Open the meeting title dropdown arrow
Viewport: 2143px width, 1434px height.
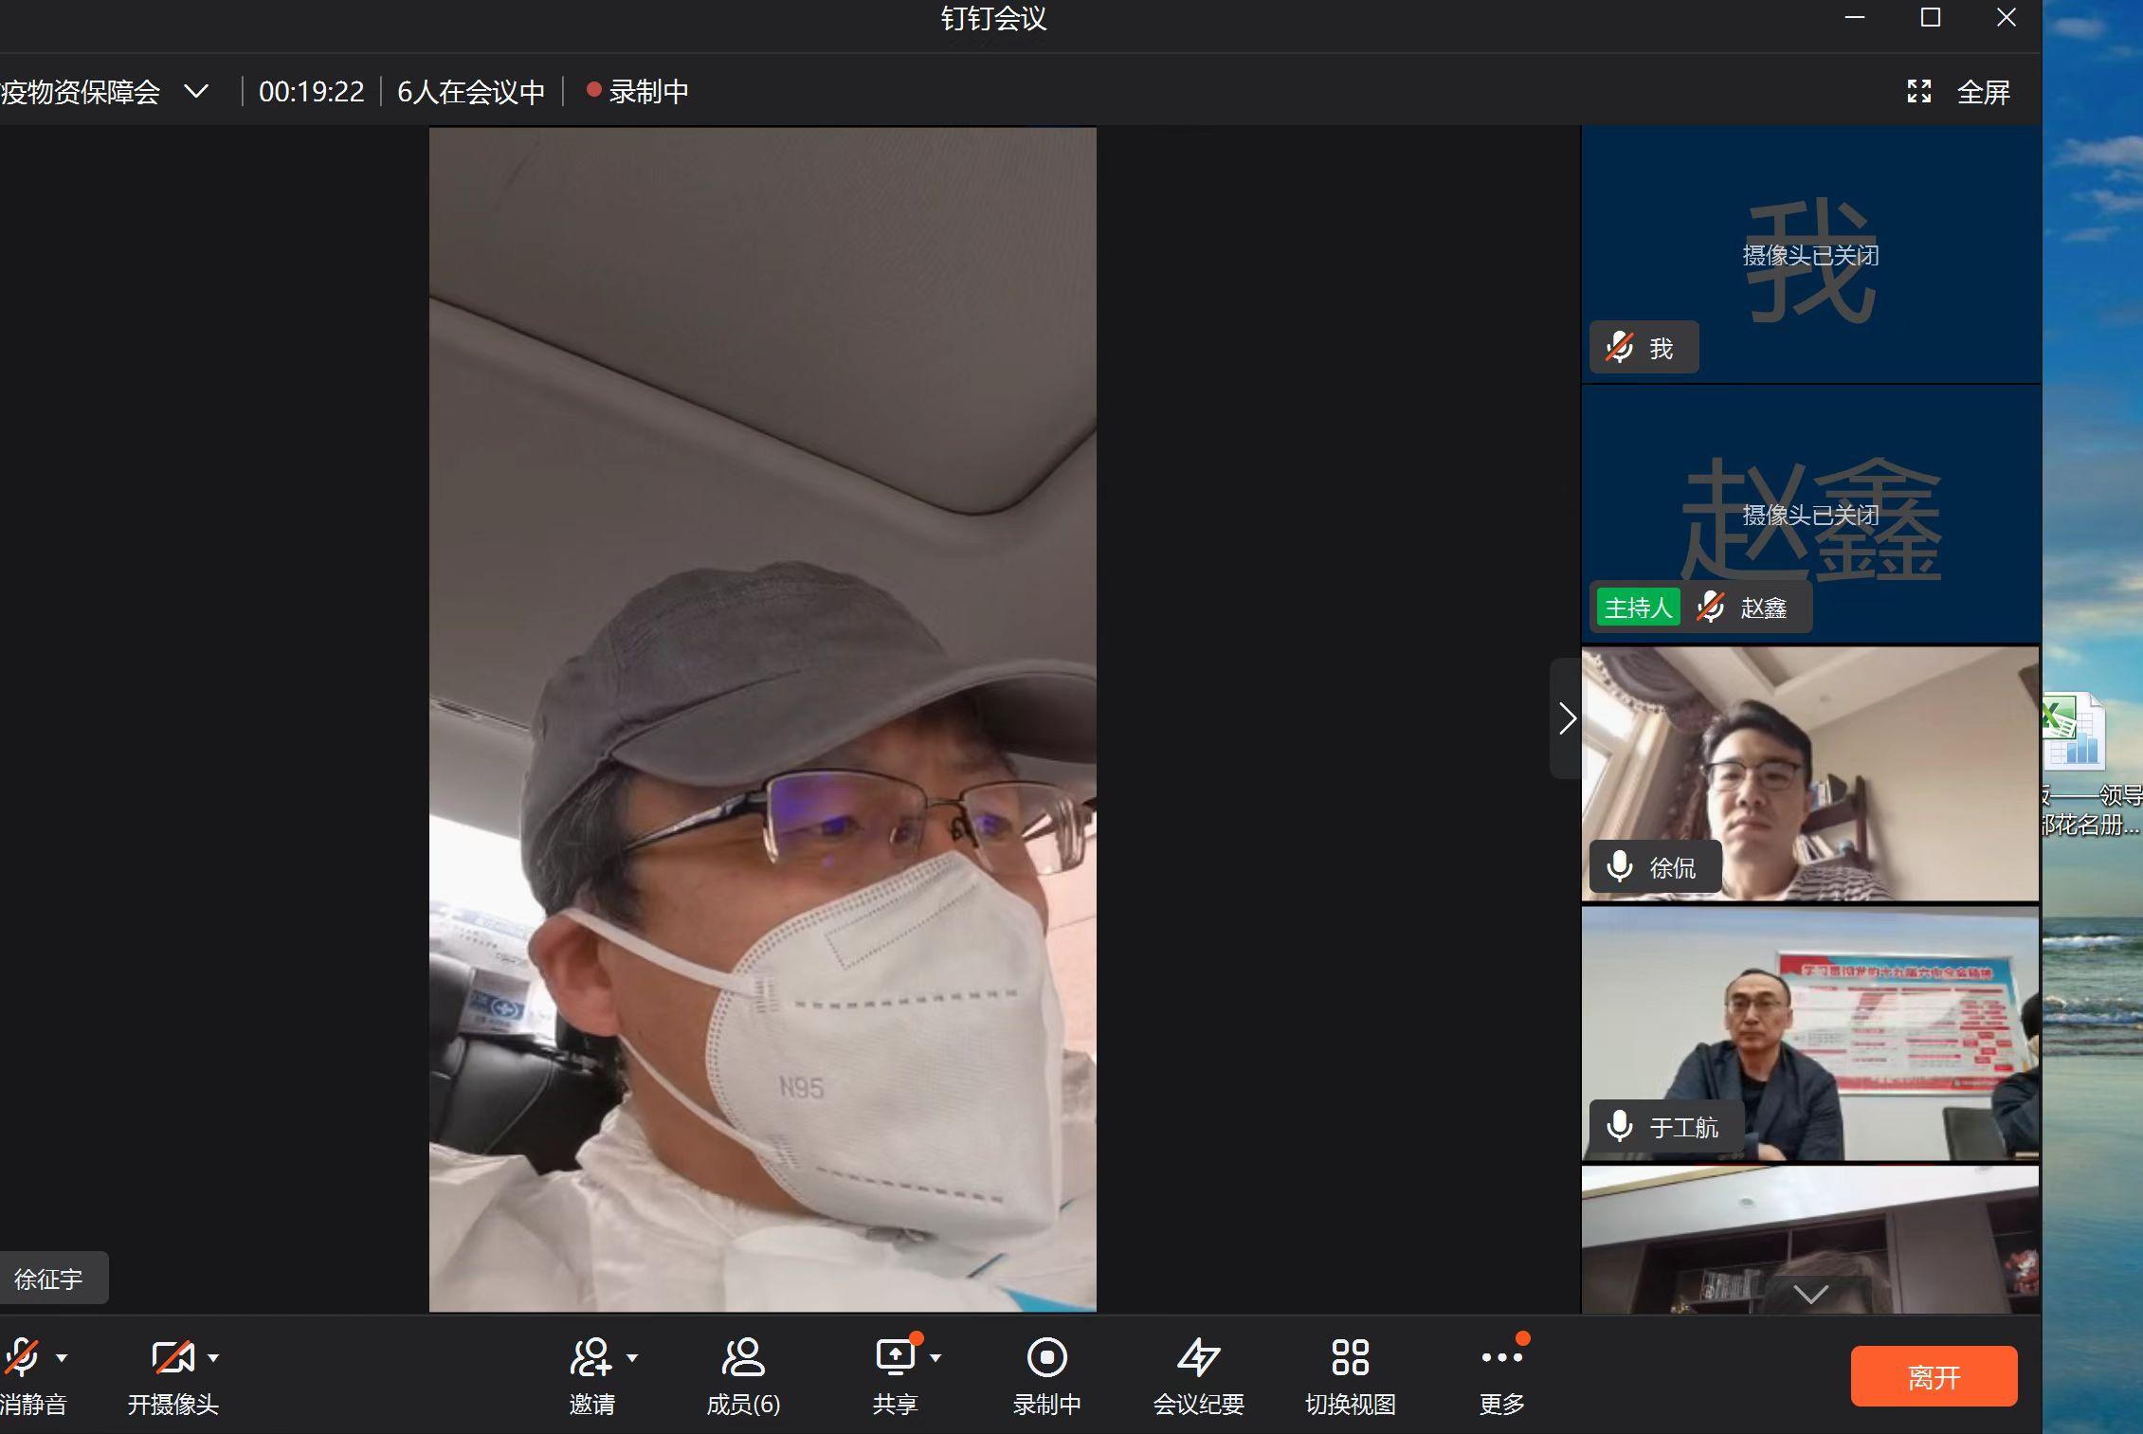[x=196, y=91]
